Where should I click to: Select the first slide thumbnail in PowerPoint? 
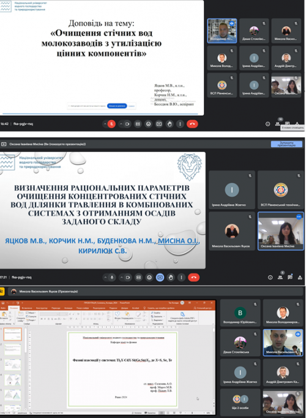coord(12,334)
